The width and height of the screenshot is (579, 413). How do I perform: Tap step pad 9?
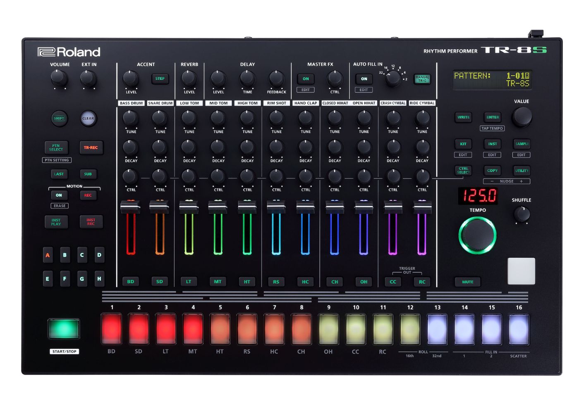[x=329, y=329]
